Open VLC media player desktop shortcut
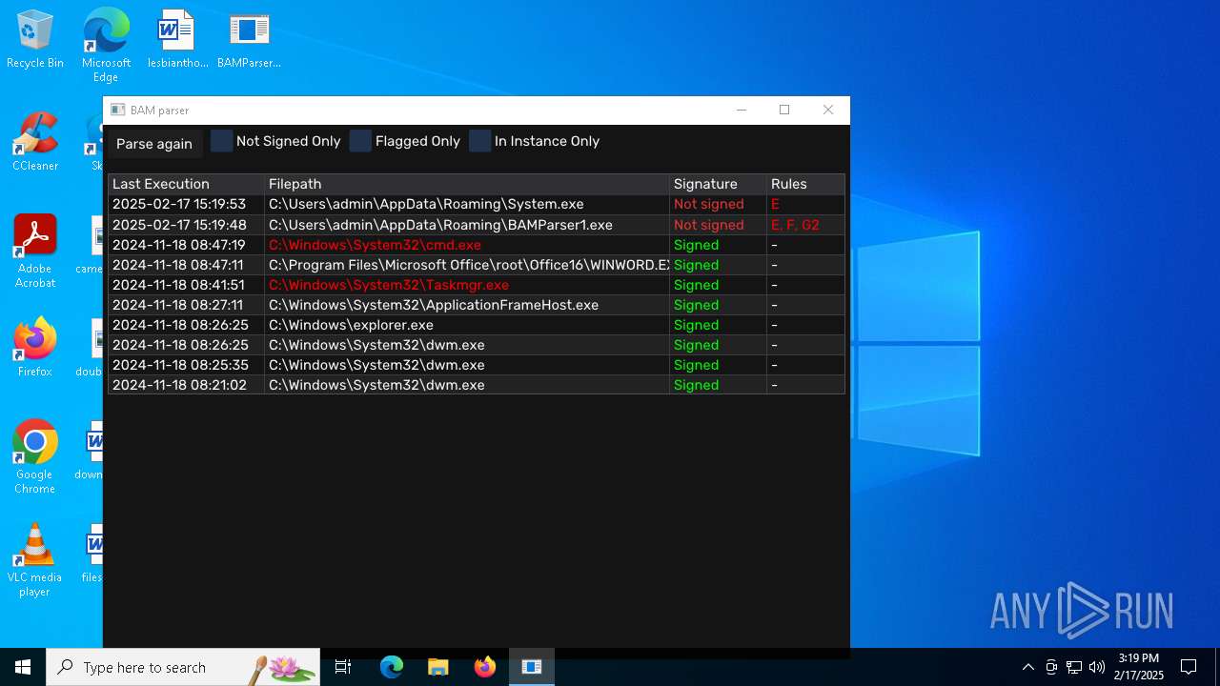The height and width of the screenshot is (686, 1220). coord(35,560)
